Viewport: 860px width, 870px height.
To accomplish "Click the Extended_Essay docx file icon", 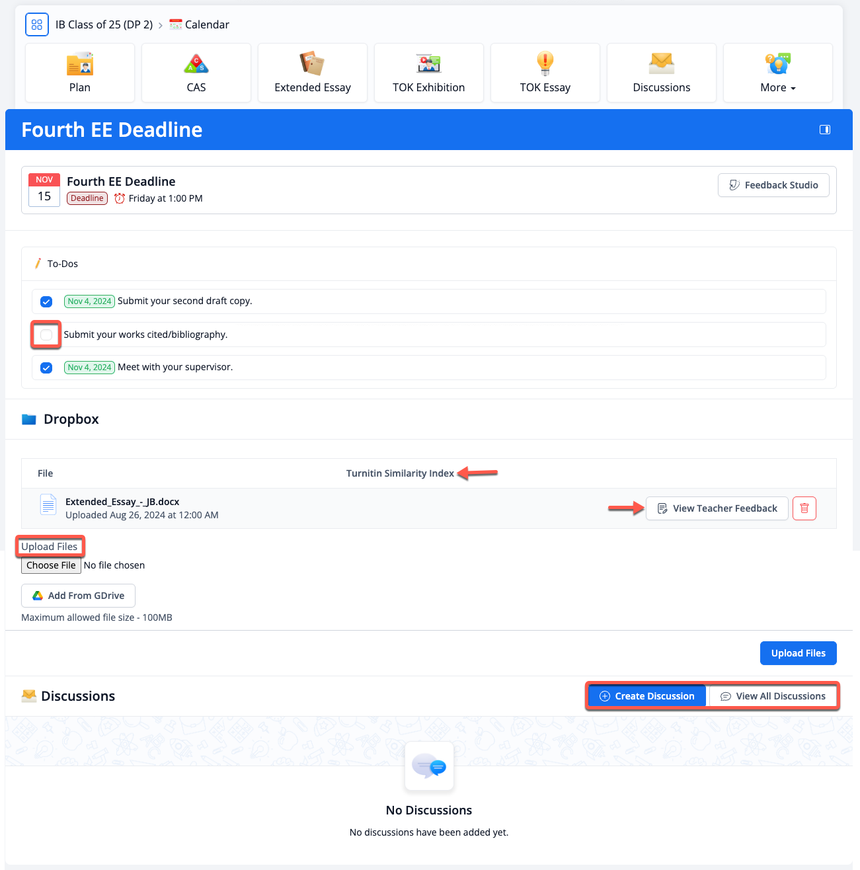I will tap(48, 504).
